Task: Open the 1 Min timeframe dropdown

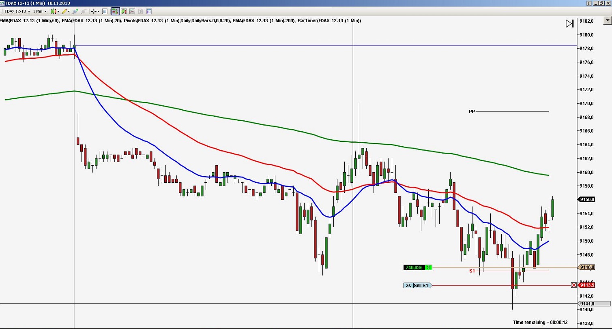Action: (x=45, y=11)
